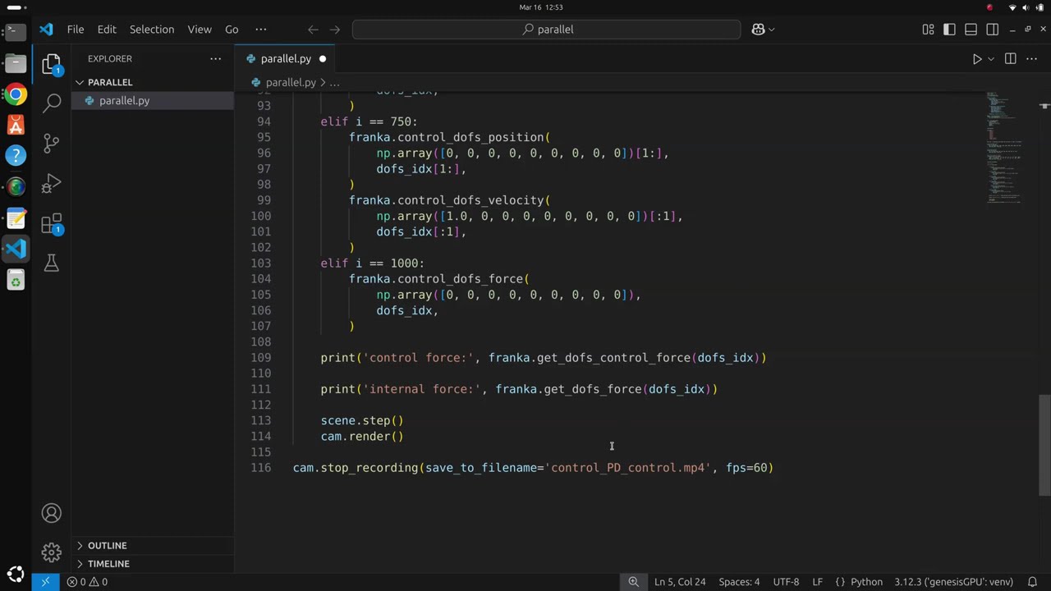Image resolution: width=1051 pixels, height=591 pixels.
Task: Click the curly braces icon in status bar
Action: pos(839,582)
